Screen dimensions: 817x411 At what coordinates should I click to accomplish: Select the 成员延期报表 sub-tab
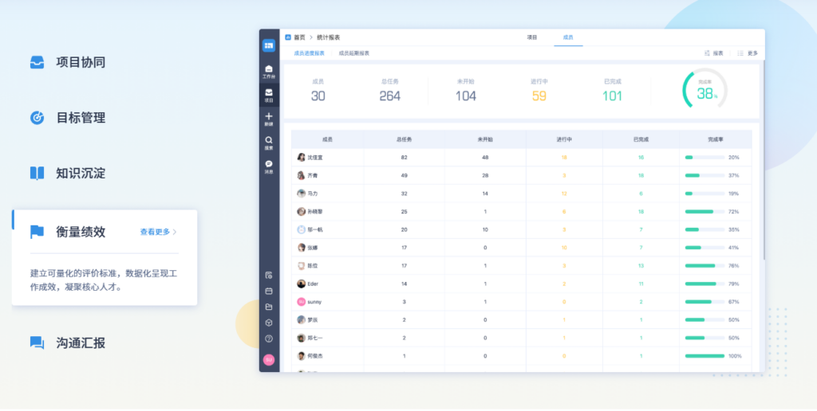coord(353,53)
